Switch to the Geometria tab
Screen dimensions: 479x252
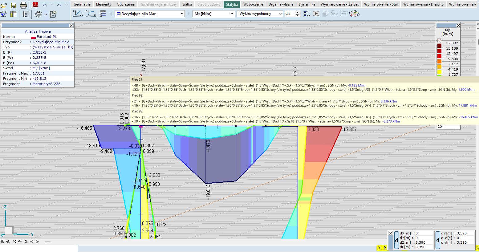coord(82,4)
